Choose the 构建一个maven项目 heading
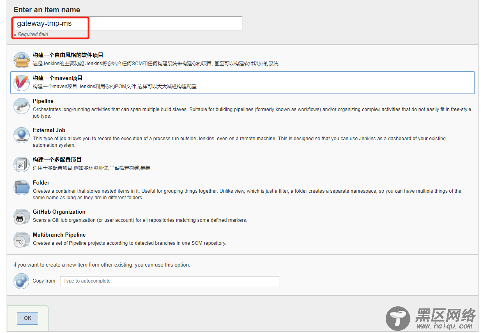Image resolution: width=481 pixels, height=333 pixels. point(58,78)
